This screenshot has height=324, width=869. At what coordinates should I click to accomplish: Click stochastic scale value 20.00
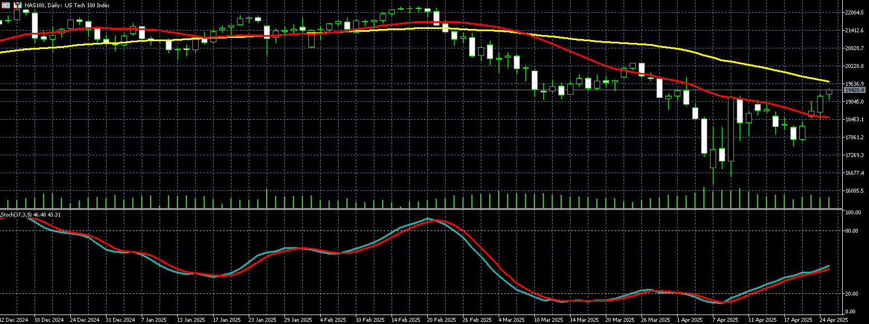[x=851, y=294]
